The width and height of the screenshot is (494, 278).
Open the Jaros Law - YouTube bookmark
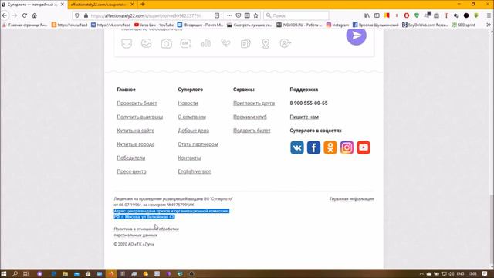154,25
